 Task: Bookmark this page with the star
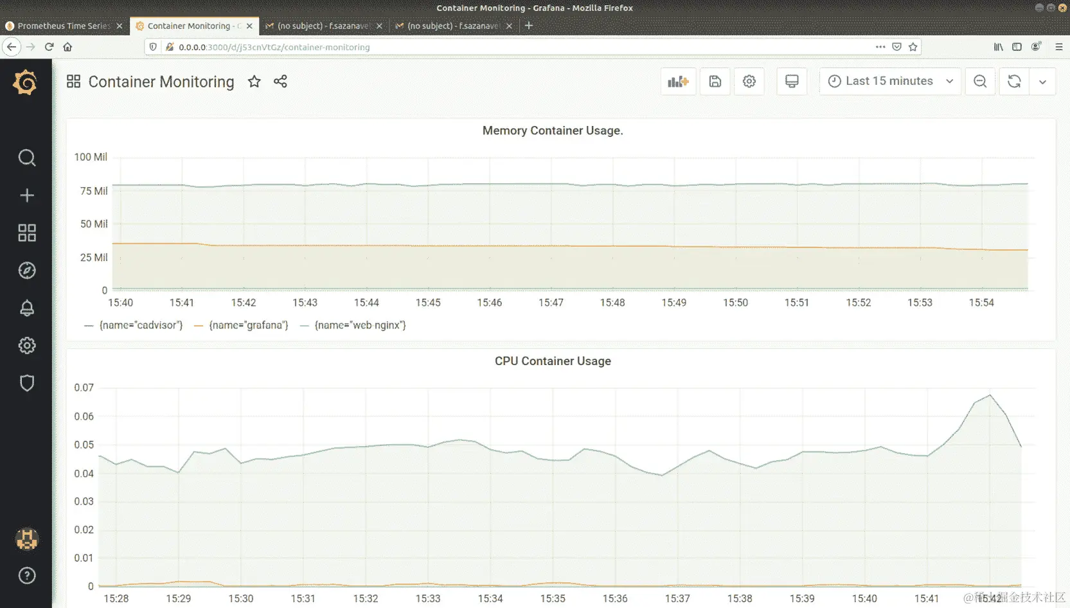tap(913, 47)
